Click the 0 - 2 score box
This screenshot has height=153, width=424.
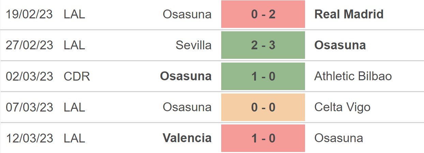pos(263,14)
